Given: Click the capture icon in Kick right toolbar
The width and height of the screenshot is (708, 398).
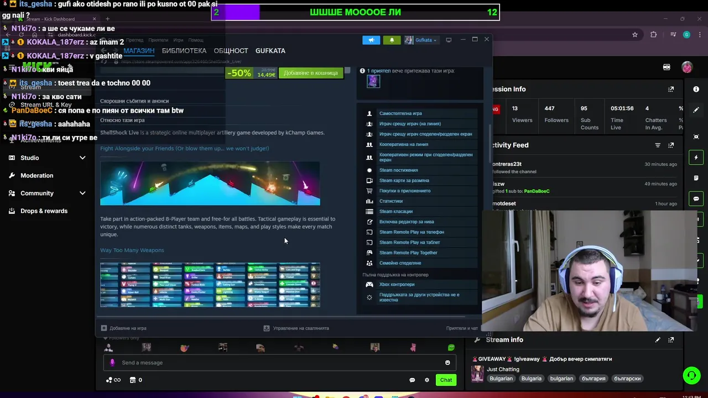Looking at the screenshot, I should [696, 137].
